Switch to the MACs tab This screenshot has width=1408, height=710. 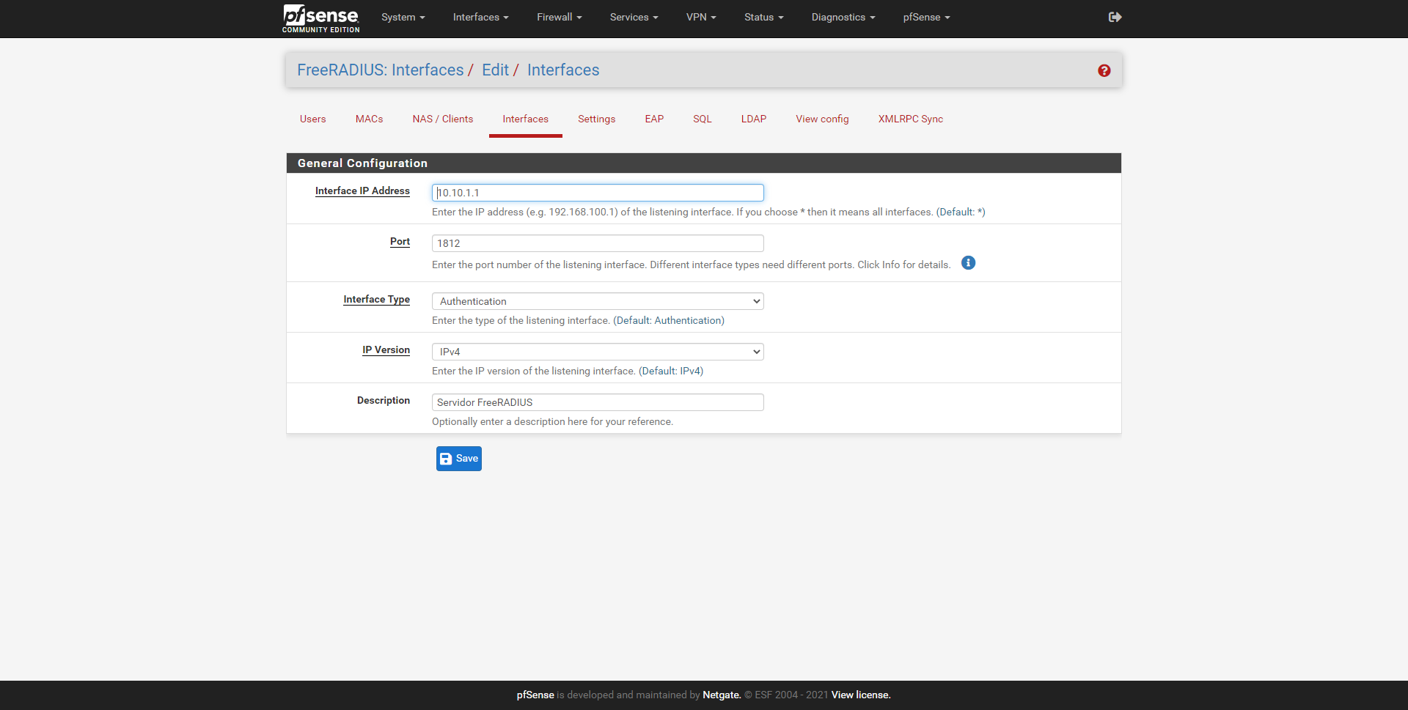tap(370, 119)
